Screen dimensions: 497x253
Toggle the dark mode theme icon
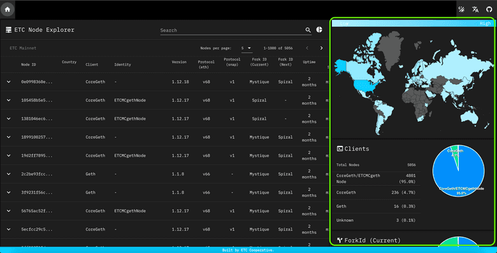click(461, 10)
